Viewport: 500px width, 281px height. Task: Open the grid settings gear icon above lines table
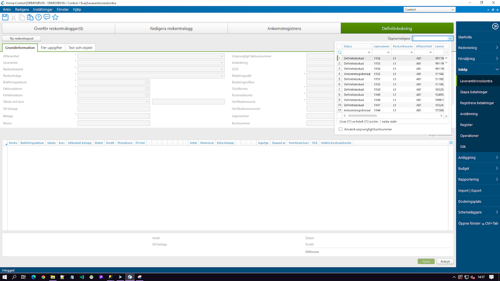pos(451,142)
